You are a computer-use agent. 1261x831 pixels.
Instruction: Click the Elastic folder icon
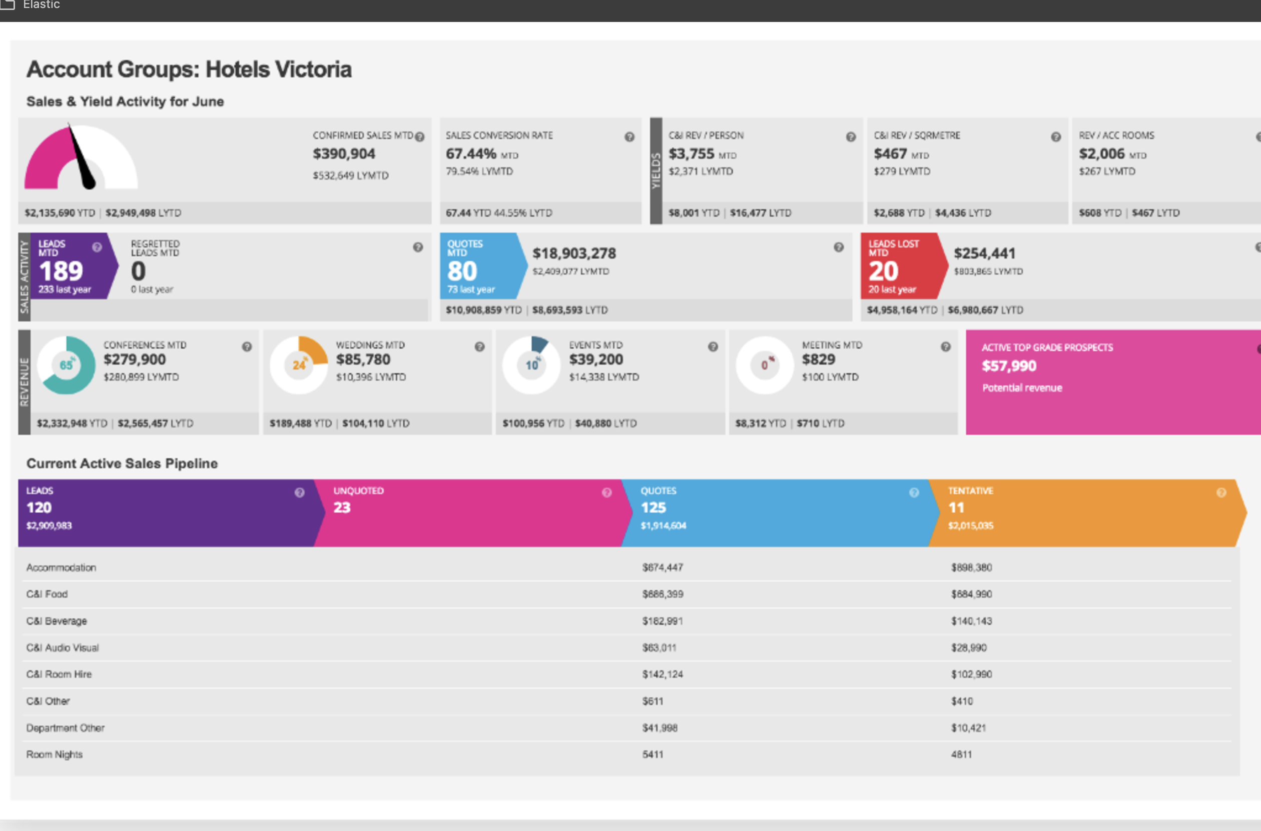click(x=7, y=4)
